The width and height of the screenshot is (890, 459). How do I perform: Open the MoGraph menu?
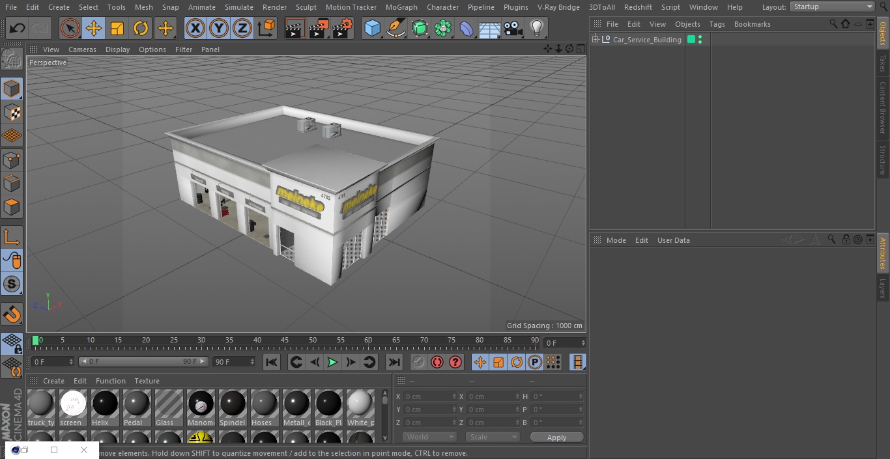pyautogui.click(x=401, y=7)
